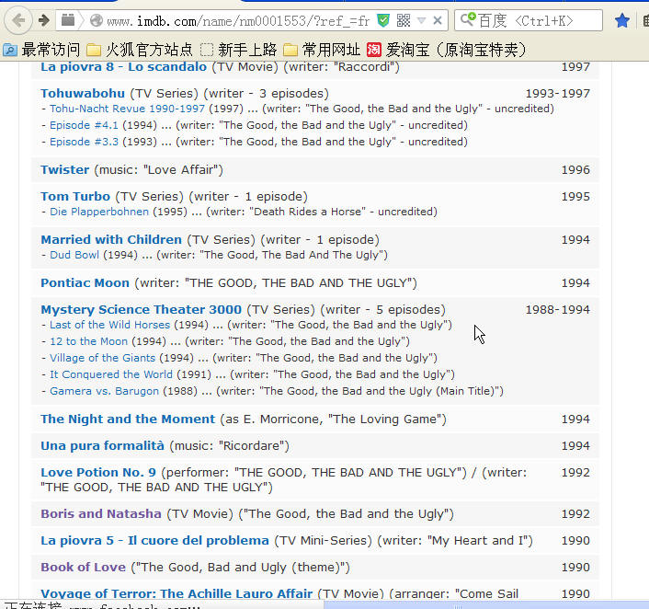The height and width of the screenshot is (609, 649).
Task: Click the Baidu search engine icon
Action: pyautogui.click(x=468, y=19)
